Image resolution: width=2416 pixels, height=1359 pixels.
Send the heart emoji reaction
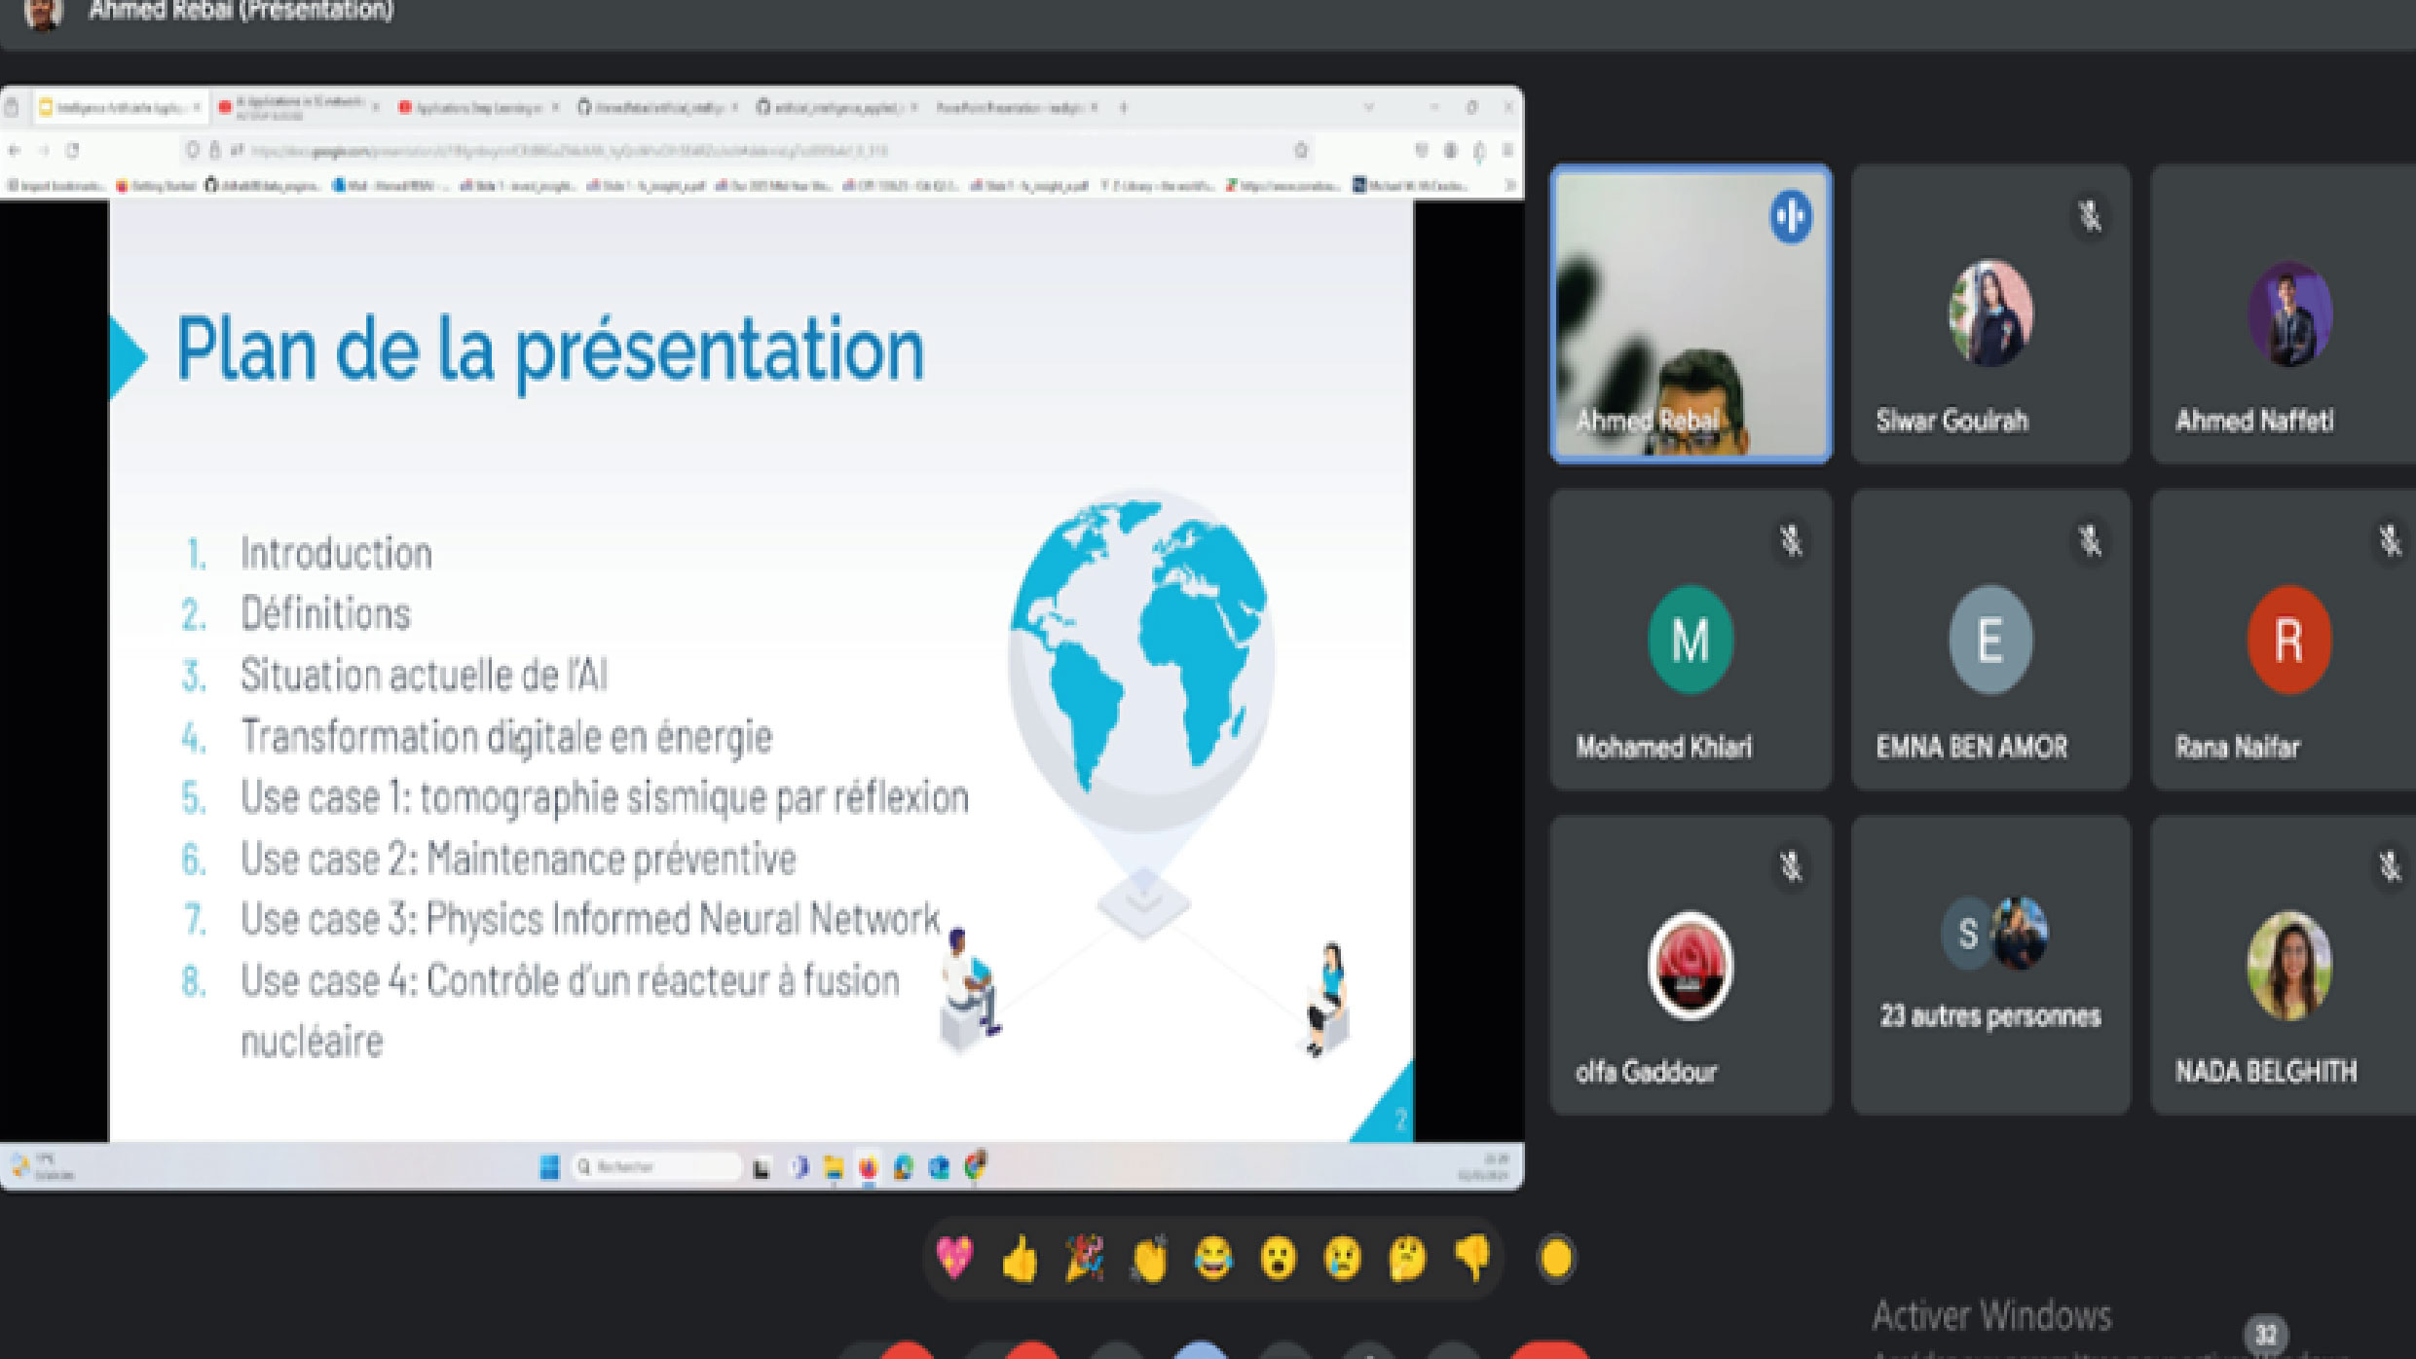tap(954, 1258)
